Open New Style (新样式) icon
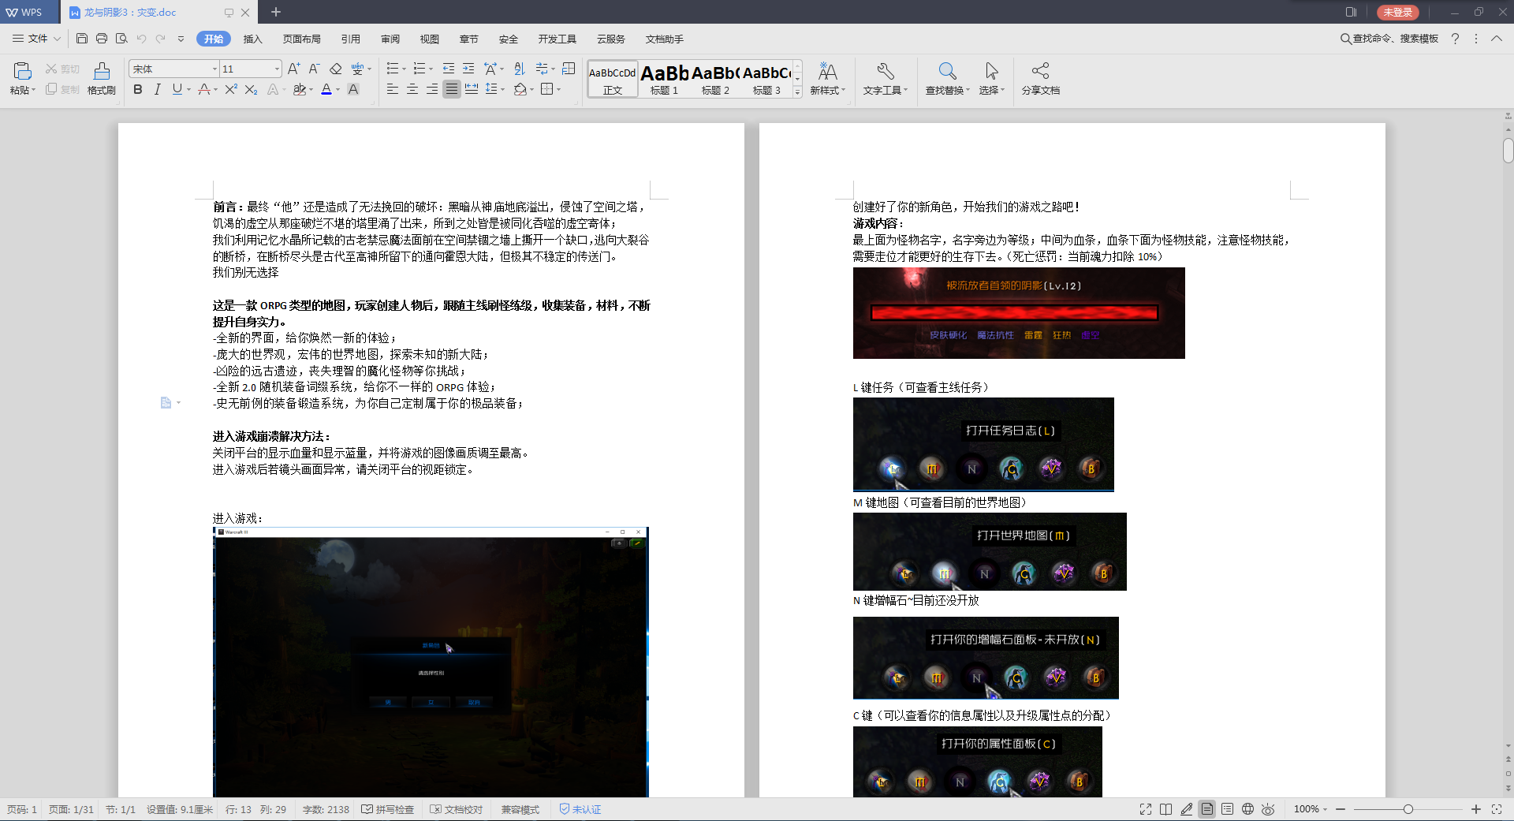This screenshot has height=821, width=1514. [x=827, y=72]
